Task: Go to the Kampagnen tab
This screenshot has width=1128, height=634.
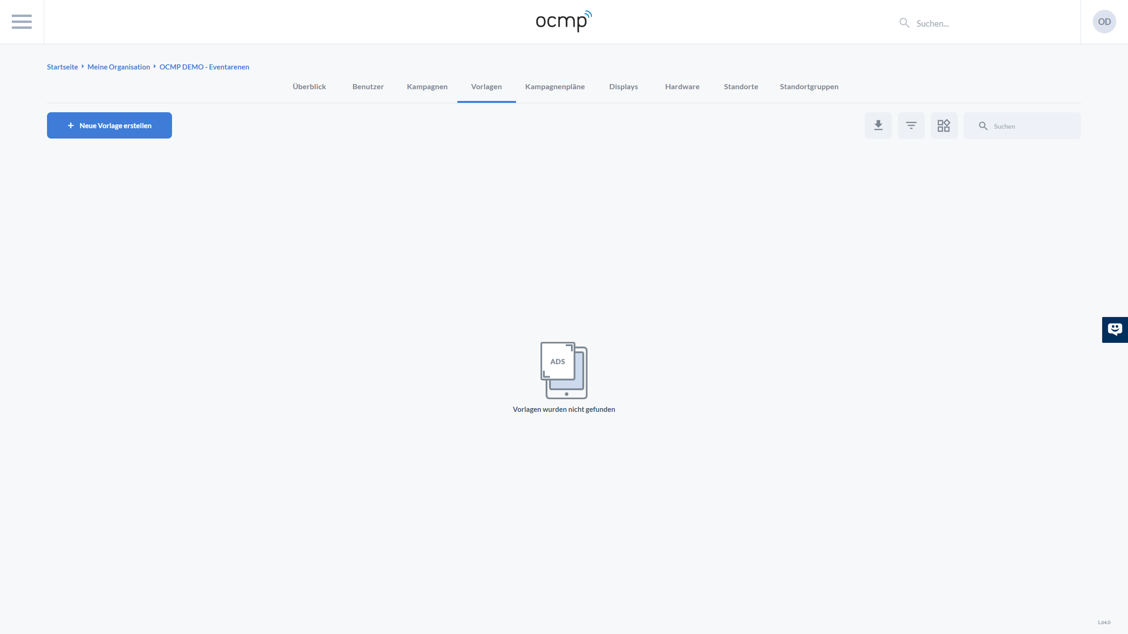Action: tap(427, 86)
